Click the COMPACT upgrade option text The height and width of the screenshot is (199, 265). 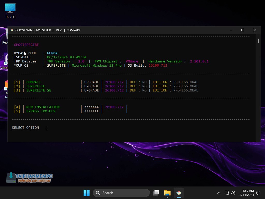click(34, 82)
